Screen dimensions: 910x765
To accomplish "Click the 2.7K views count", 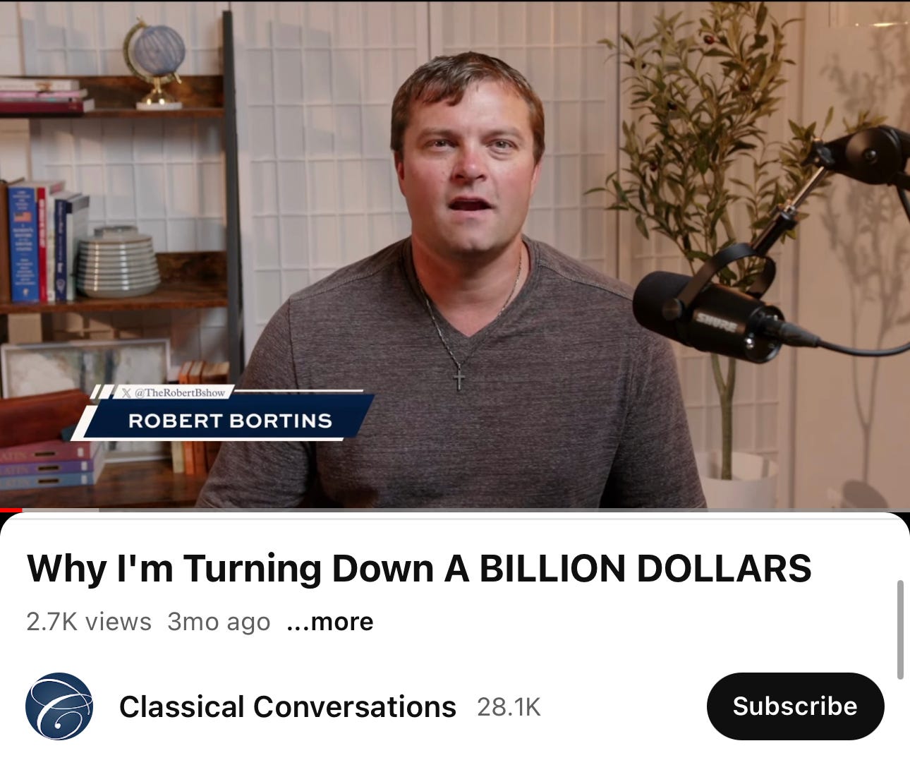I will click(89, 622).
